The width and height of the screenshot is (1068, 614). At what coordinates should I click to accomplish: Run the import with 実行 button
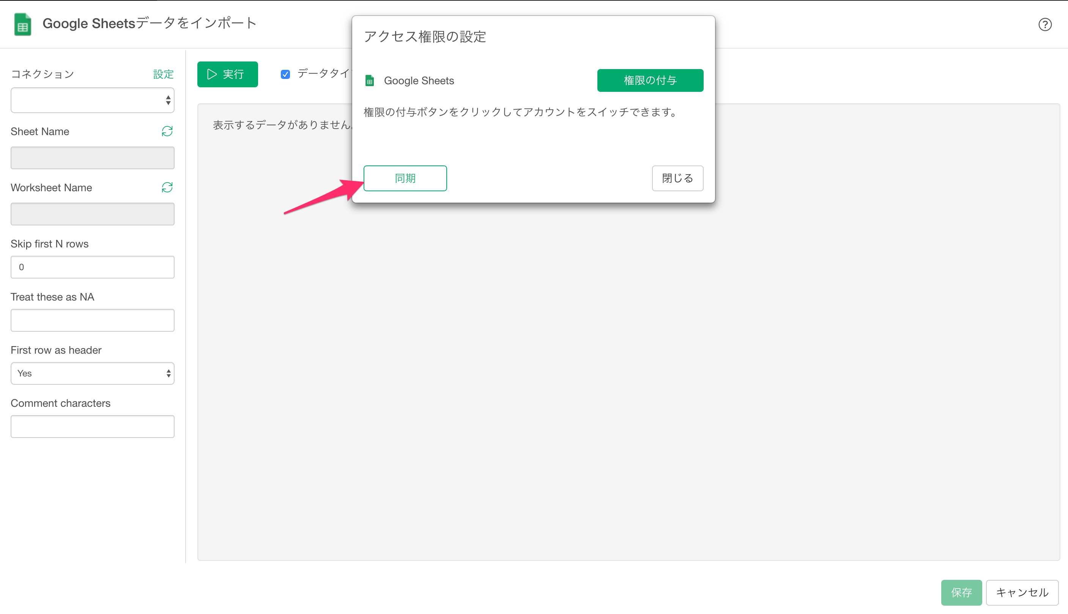pyautogui.click(x=228, y=75)
